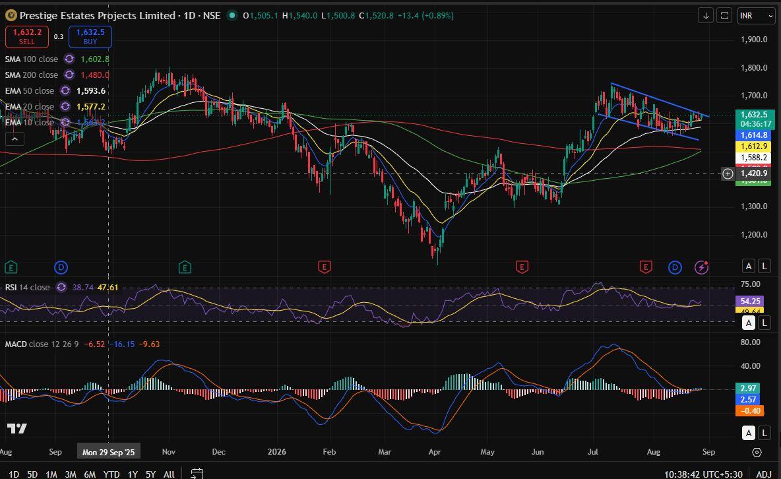781x479 pixels.
Task: Select the EMA 50 close indicator label
Action: (x=30, y=90)
